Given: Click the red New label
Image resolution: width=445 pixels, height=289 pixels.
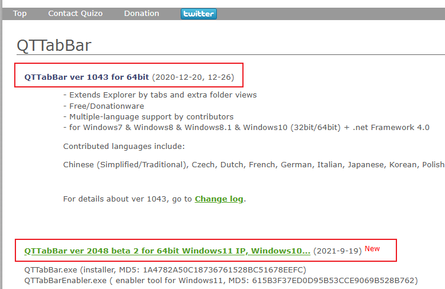Looking at the screenshot, I should click(x=372, y=249).
